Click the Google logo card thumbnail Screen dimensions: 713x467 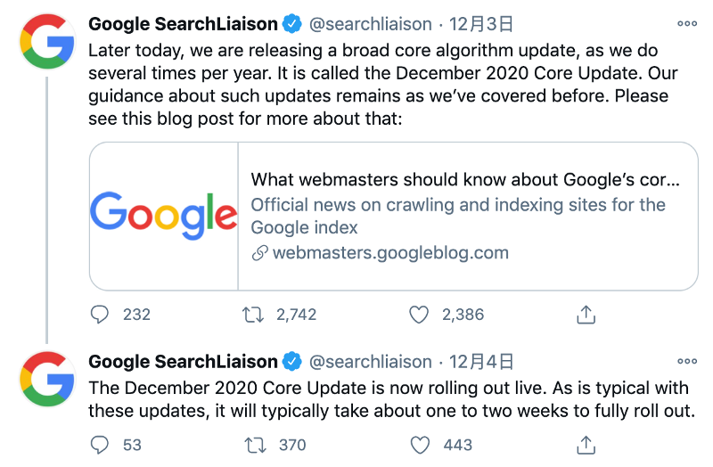coord(164,216)
